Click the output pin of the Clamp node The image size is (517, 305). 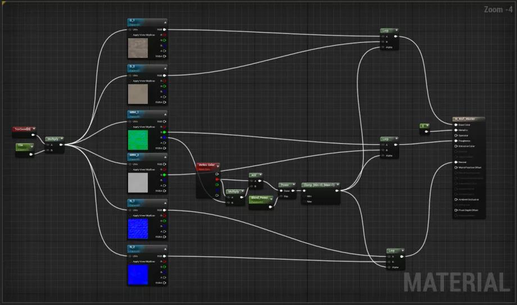[337, 191]
